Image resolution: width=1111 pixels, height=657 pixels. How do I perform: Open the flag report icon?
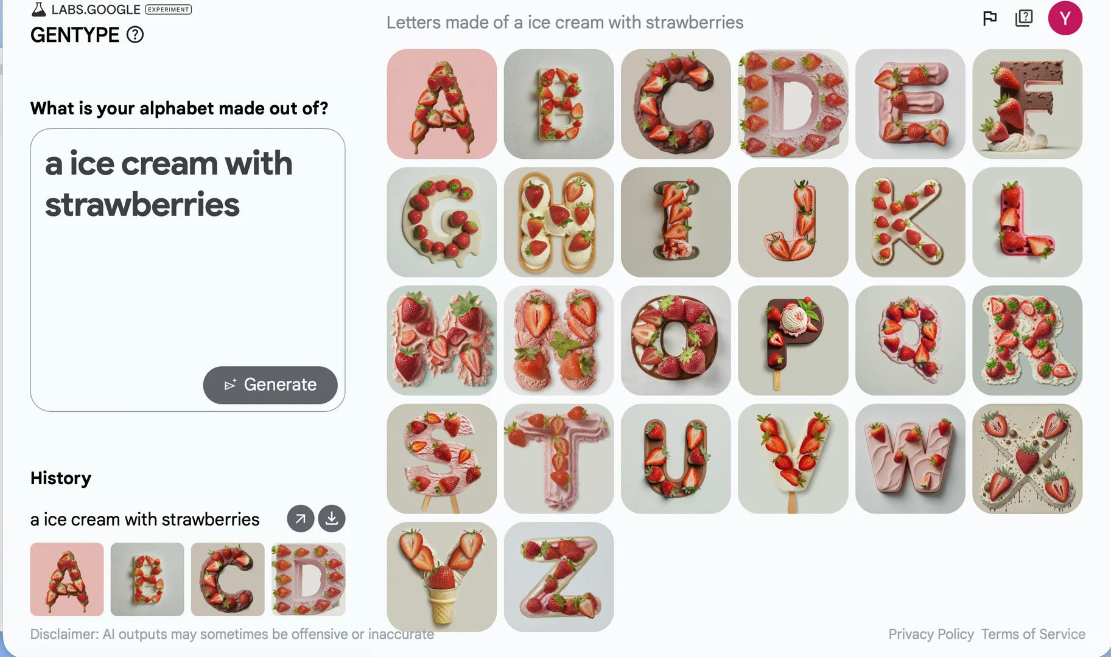(990, 18)
